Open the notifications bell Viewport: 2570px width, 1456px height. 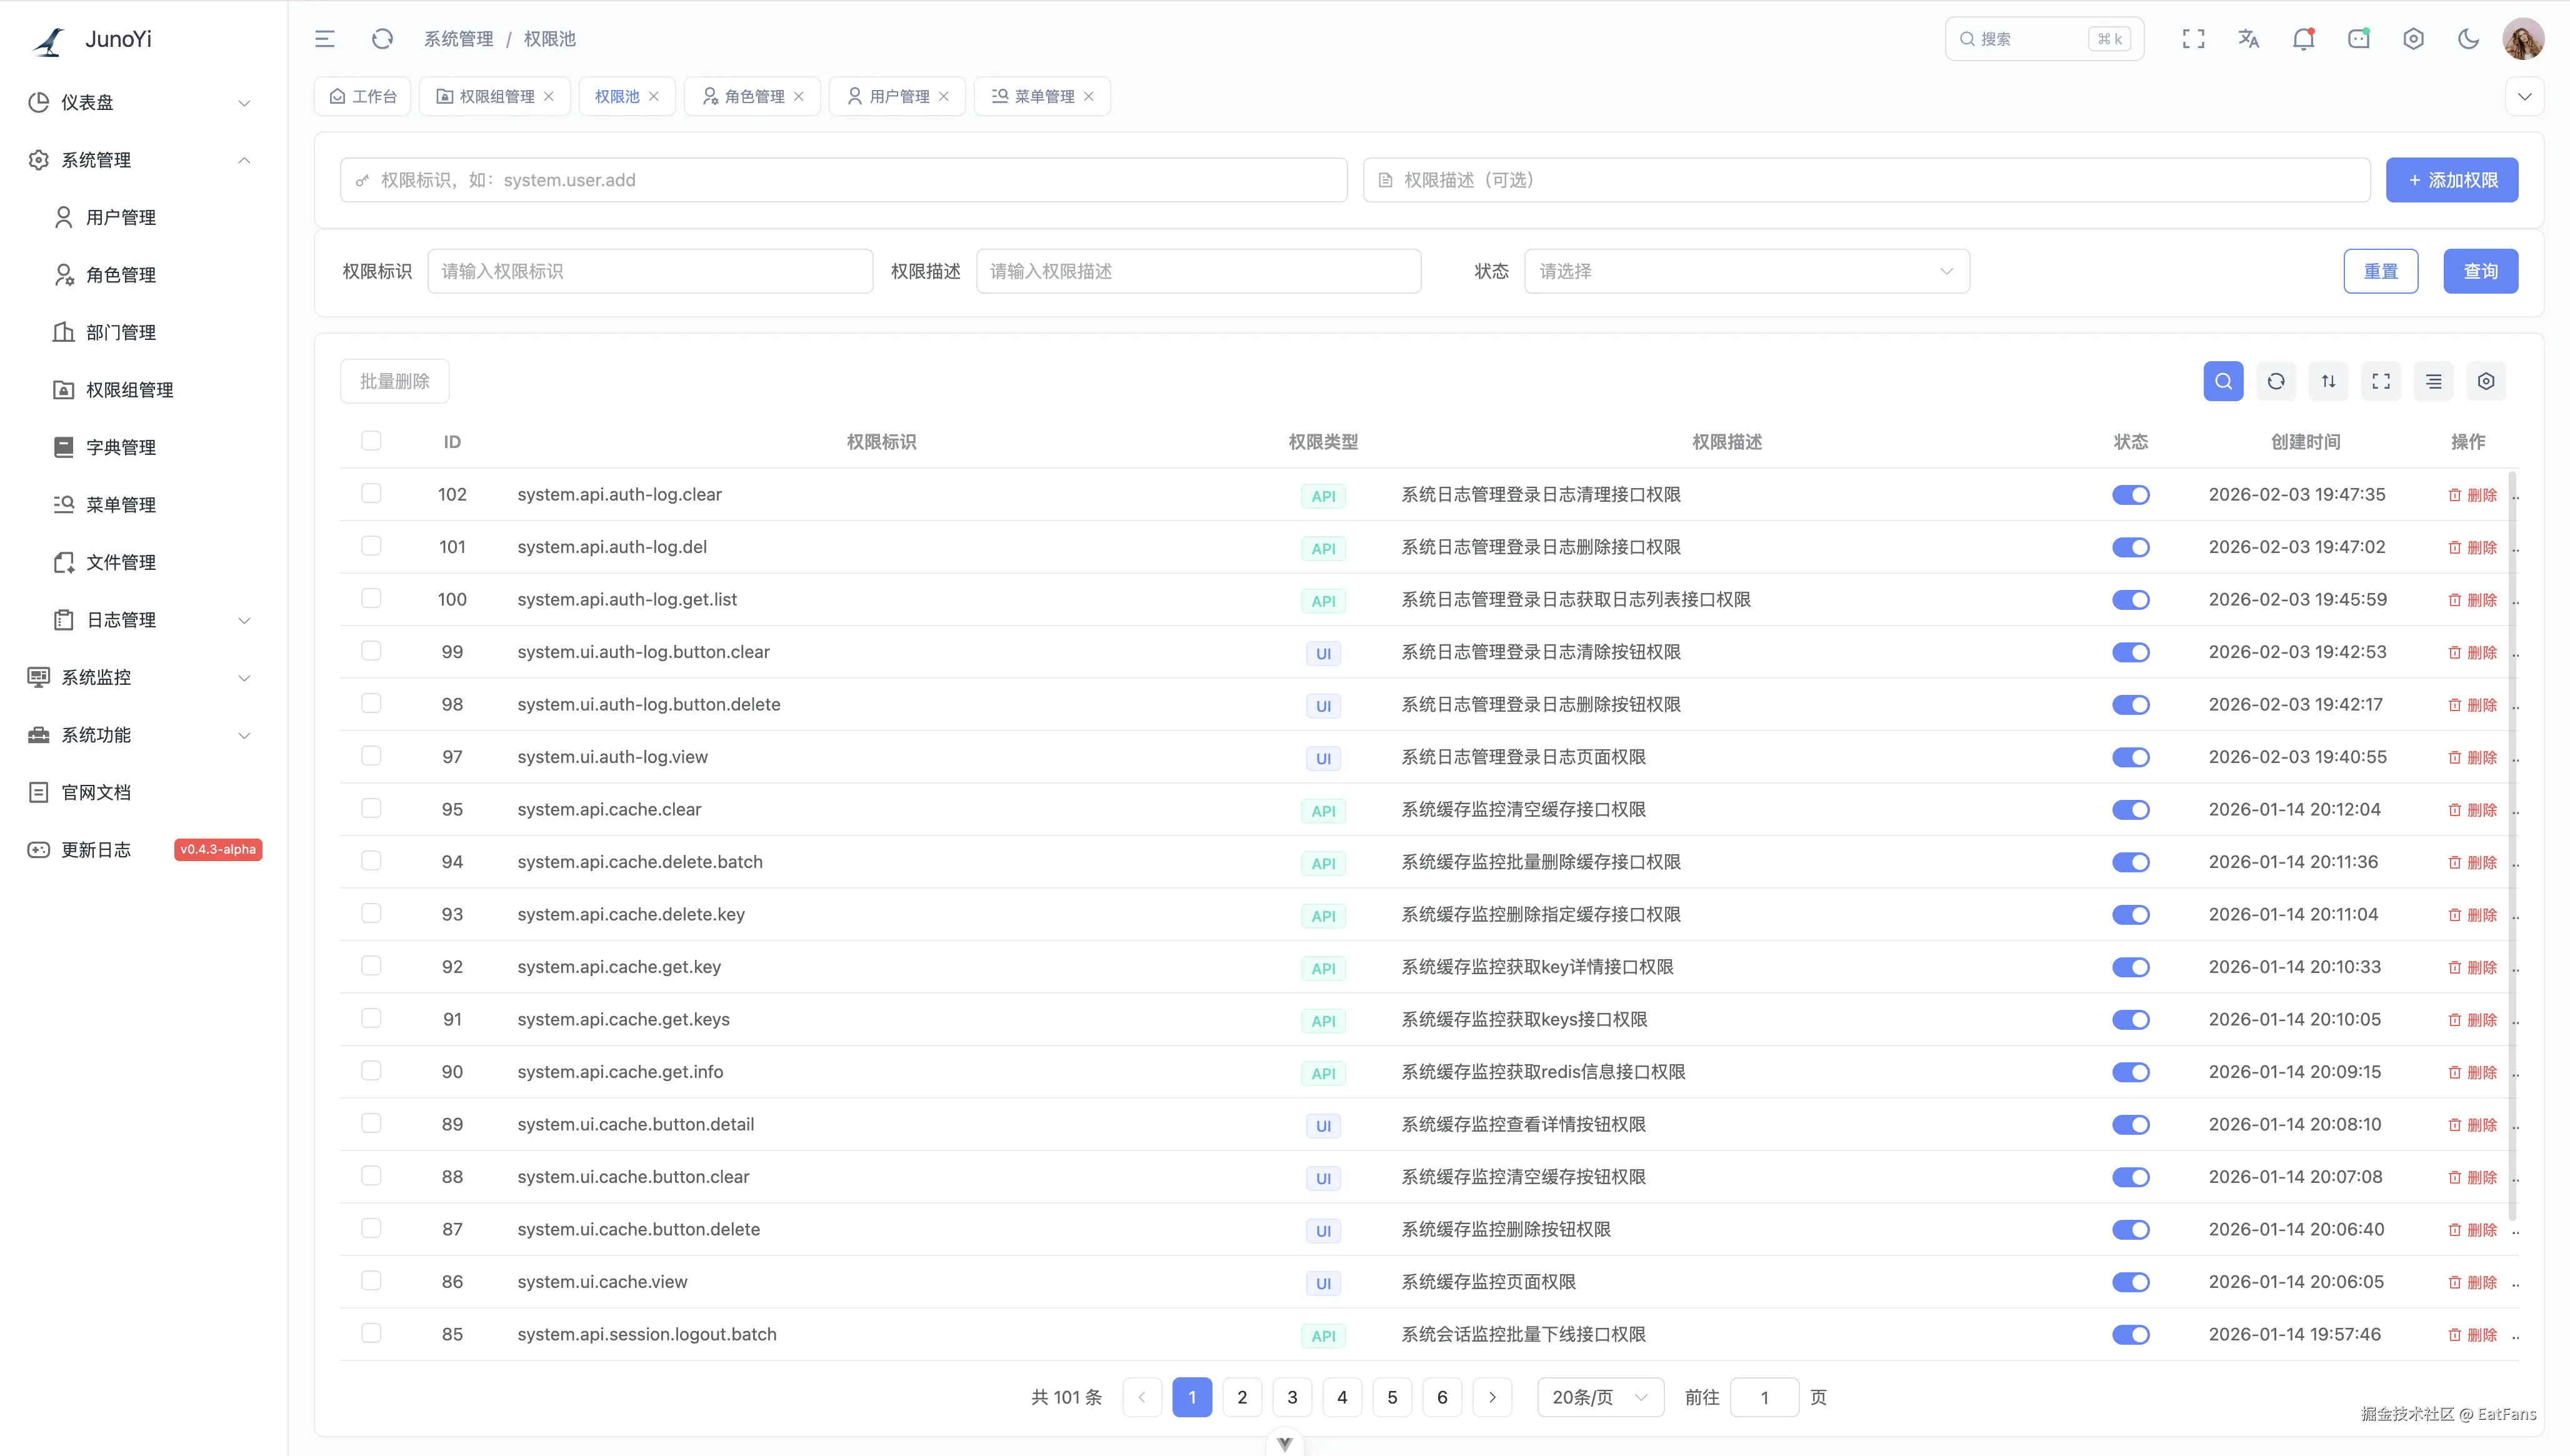pyautogui.click(x=2303, y=39)
